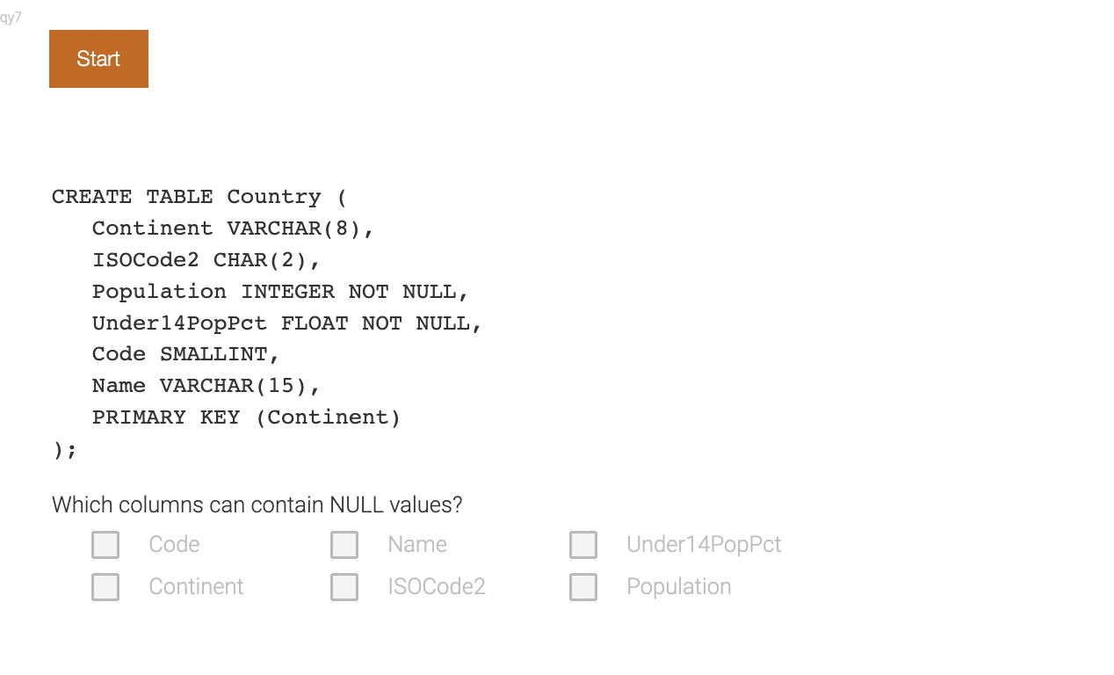
Task: Click the qy7 label in the corner
Action: coord(11,17)
